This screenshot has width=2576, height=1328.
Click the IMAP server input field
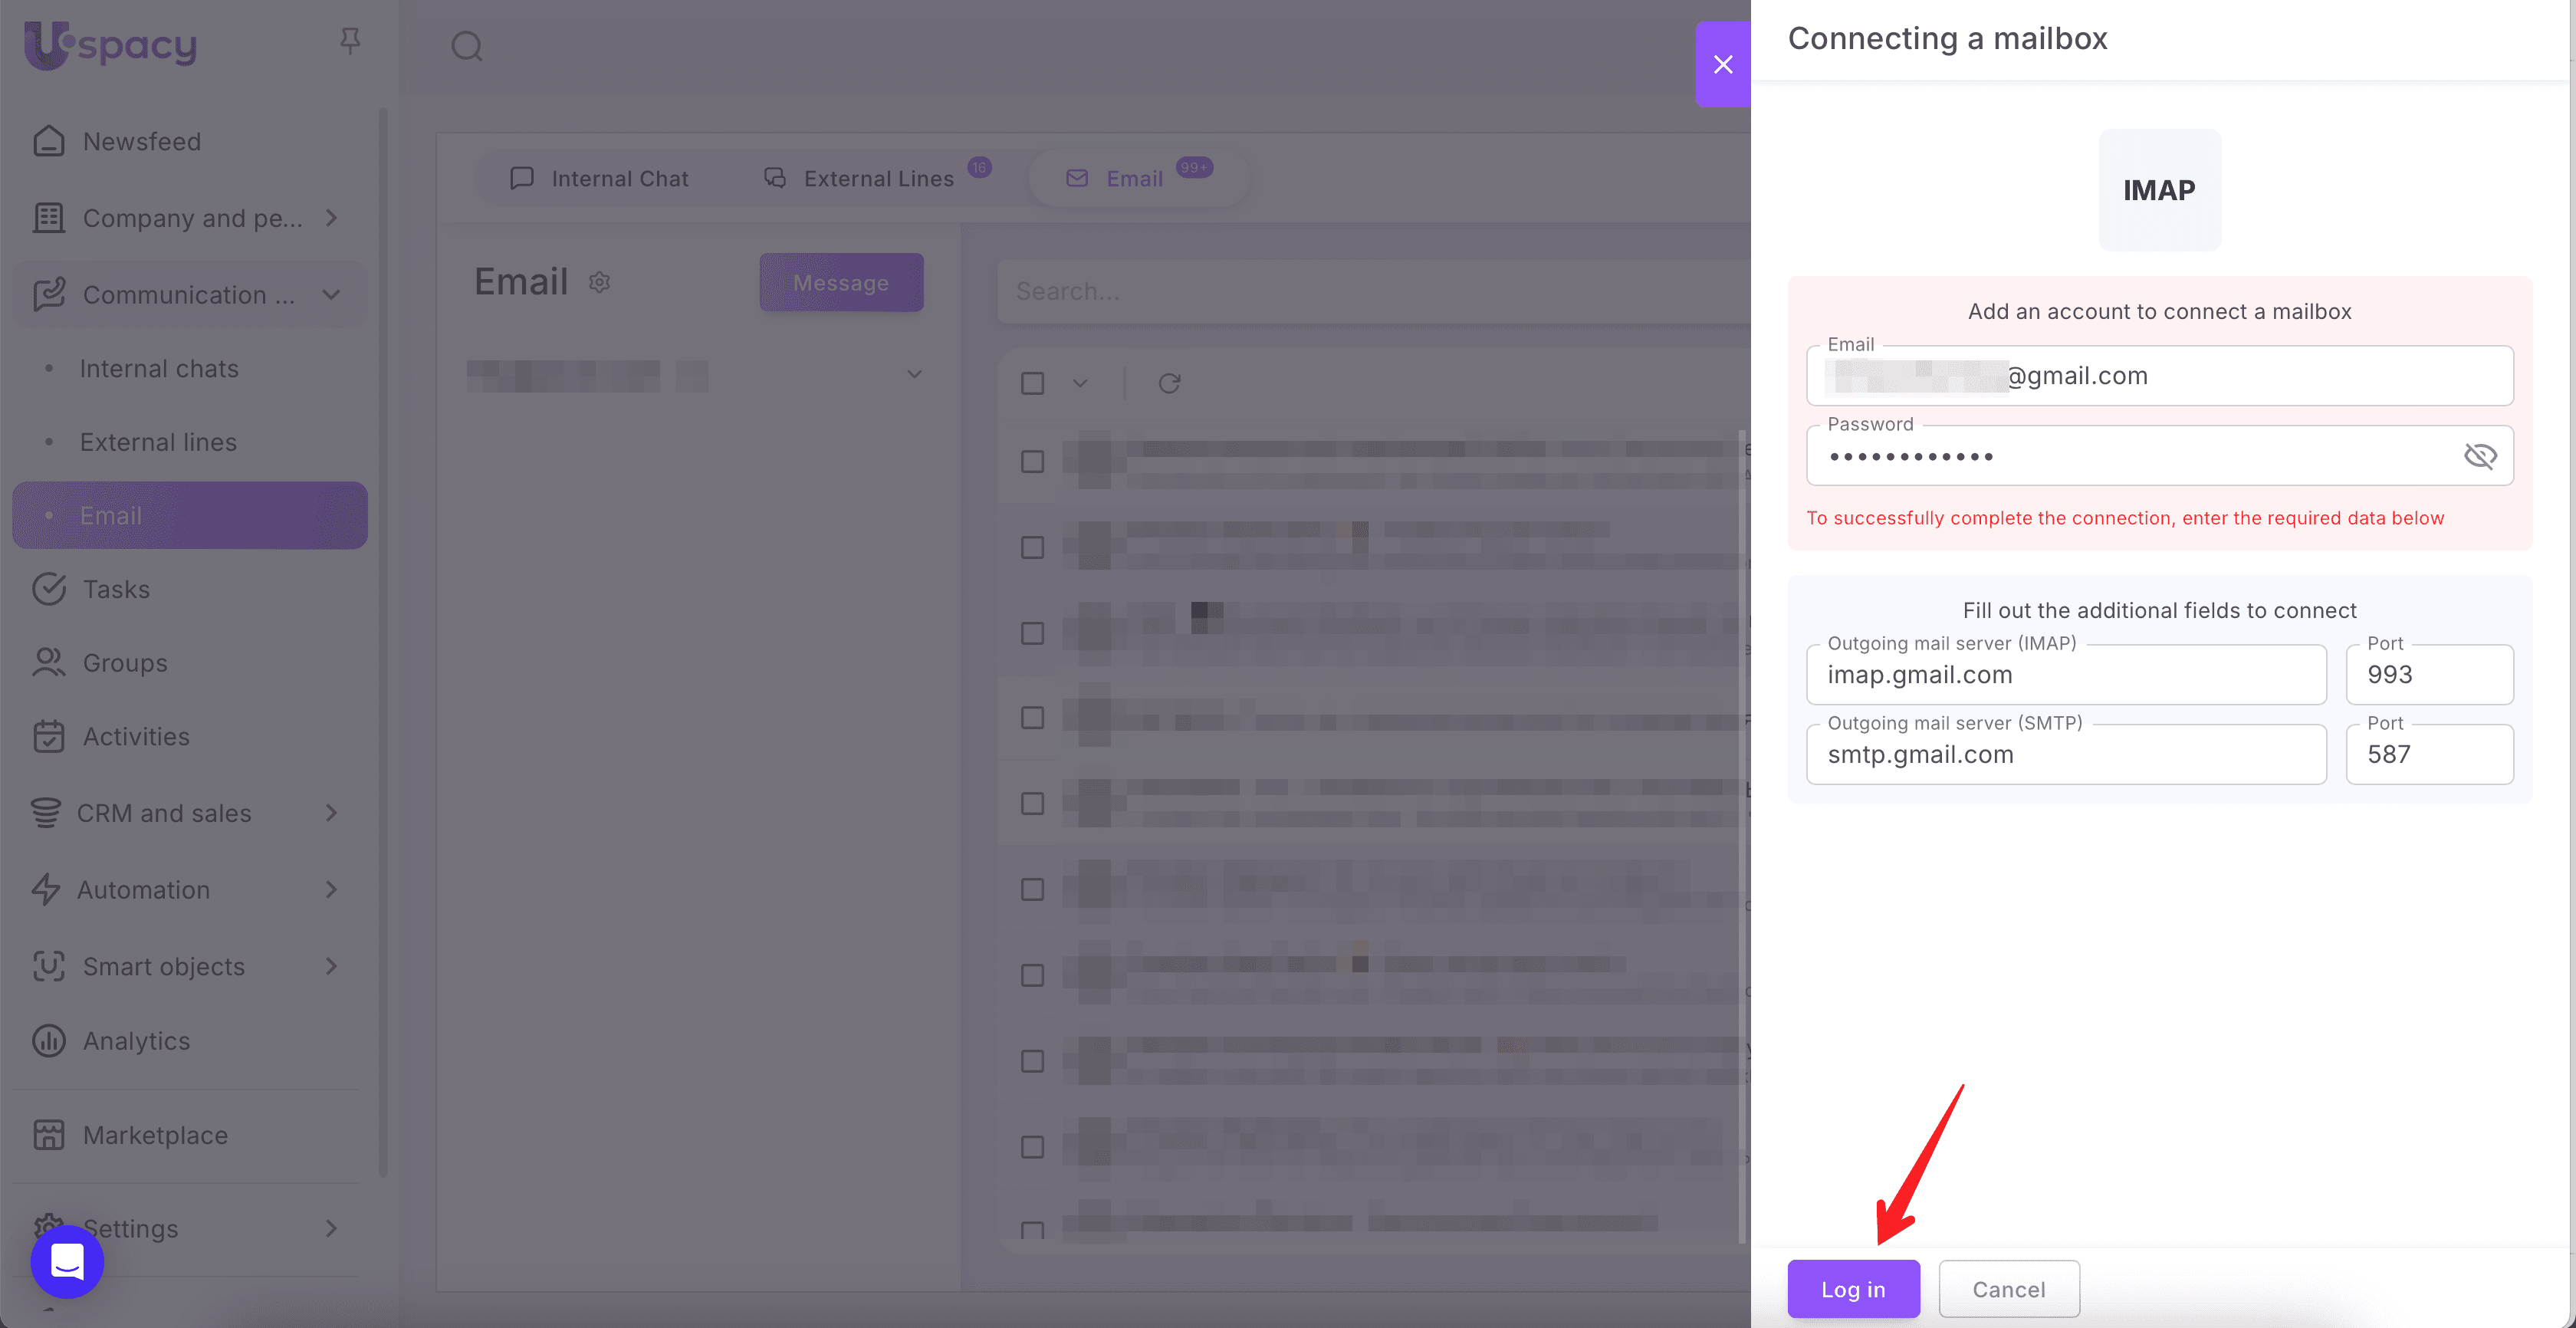(x=2065, y=675)
